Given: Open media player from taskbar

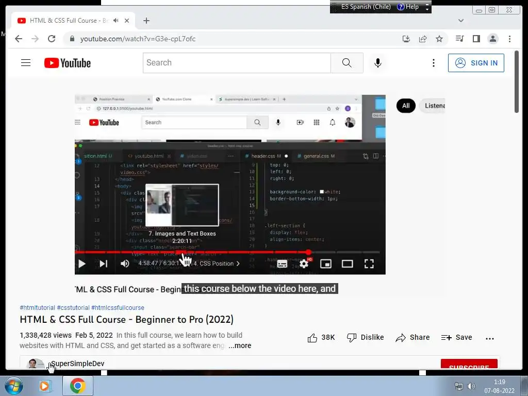Looking at the screenshot, I should 44,386.
